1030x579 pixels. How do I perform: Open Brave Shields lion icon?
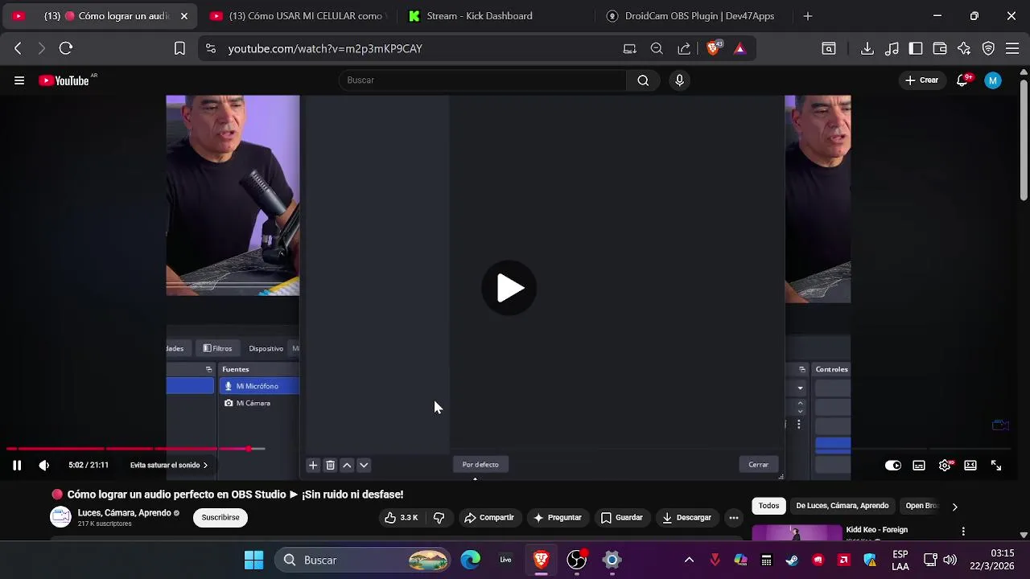(x=713, y=48)
